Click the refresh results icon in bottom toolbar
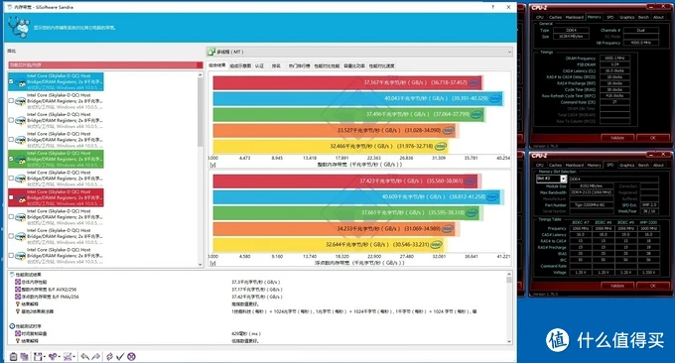The height and width of the screenshot is (363, 675). 110,356
